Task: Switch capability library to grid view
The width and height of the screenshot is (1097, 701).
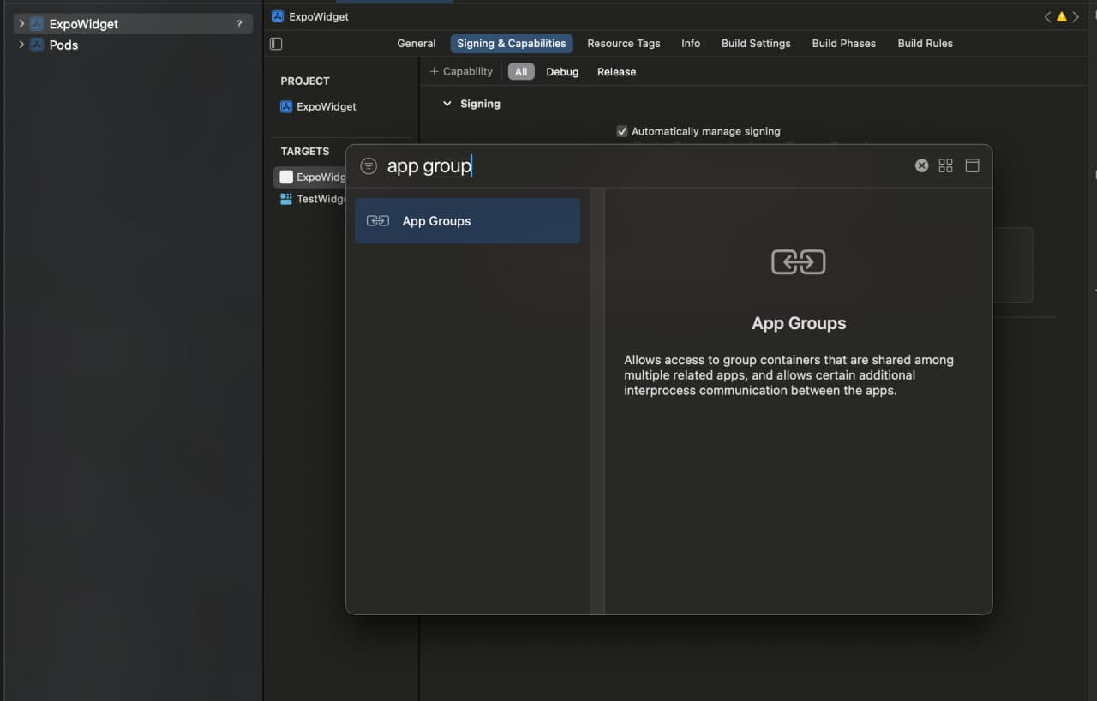Action: click(x=946, y=166)
